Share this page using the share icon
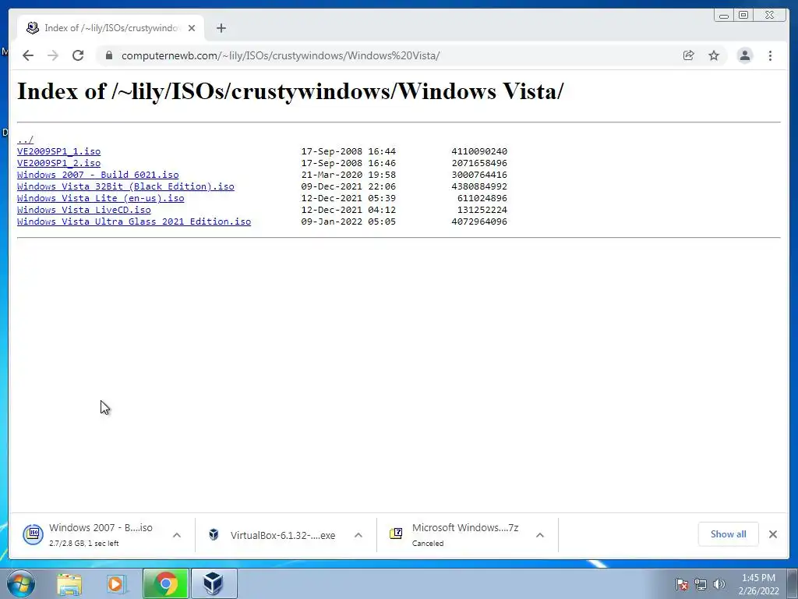Image resolution: width=798 pixels, height=599 pixels. (688, 55)
